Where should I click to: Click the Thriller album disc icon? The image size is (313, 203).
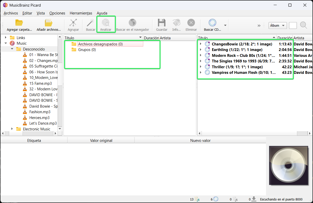(x=208, y=67)
